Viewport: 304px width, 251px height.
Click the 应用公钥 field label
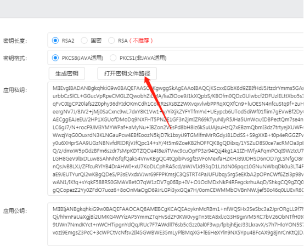tap(15, 210)
